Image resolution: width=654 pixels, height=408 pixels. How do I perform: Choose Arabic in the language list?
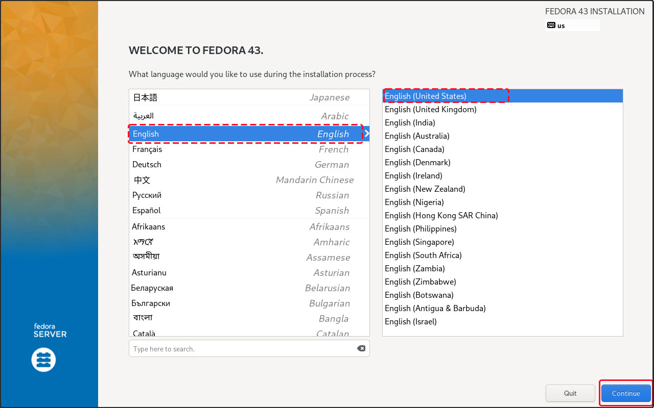(249, 116)
